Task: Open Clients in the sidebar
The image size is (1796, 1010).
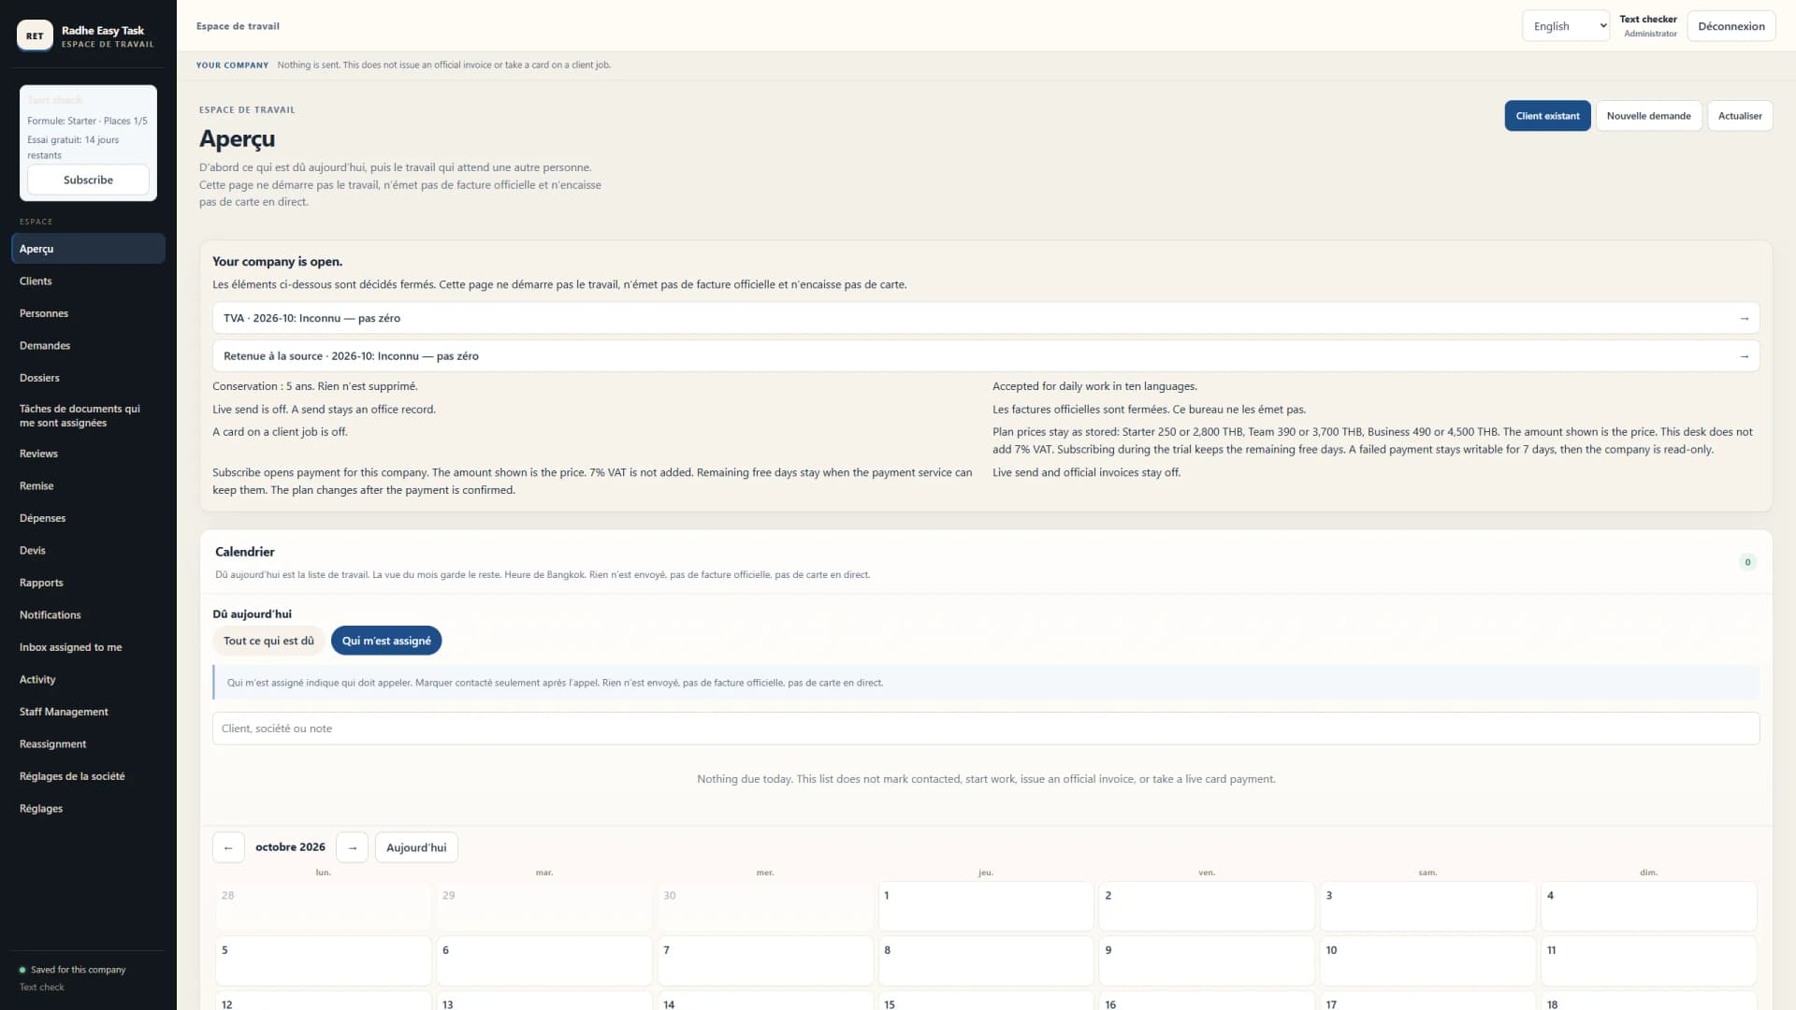Action: pyautogui.click(x=88, y=281)
